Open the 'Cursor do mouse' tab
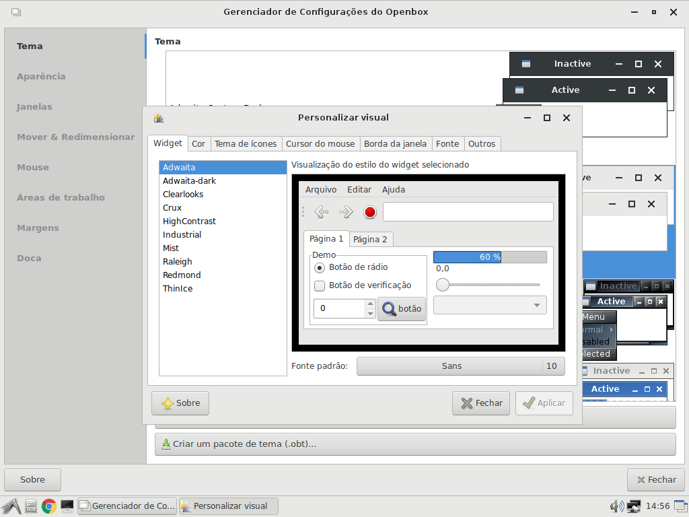689x517 pixels. (x=320, y=144)
